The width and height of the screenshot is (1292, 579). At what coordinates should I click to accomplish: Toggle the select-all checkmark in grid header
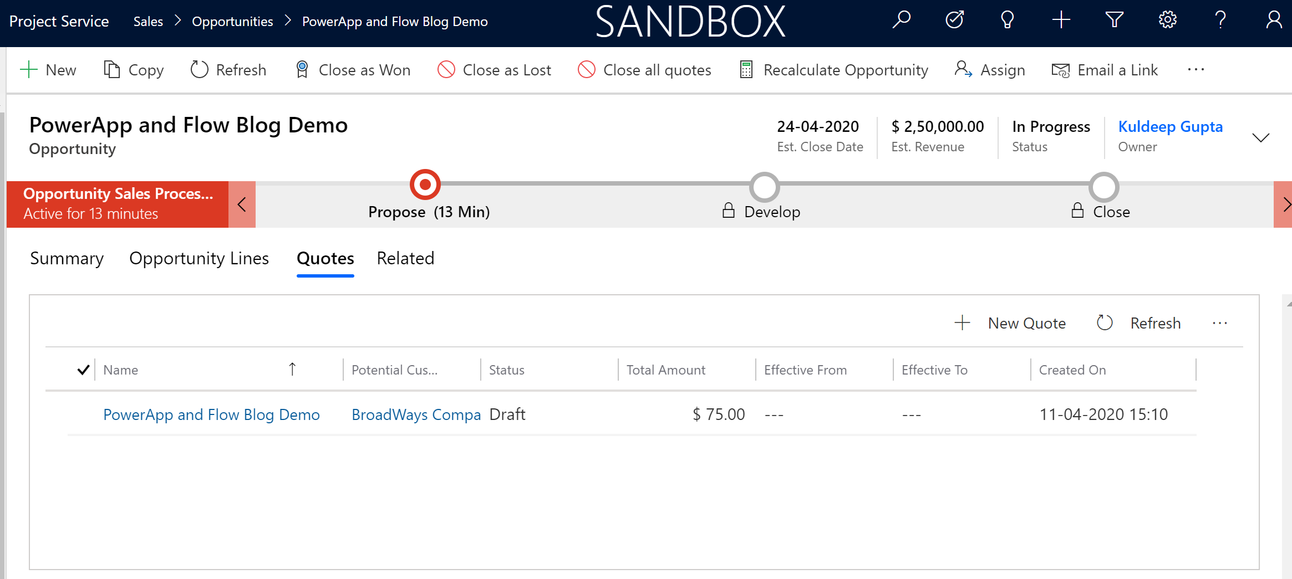coord(83,370)
